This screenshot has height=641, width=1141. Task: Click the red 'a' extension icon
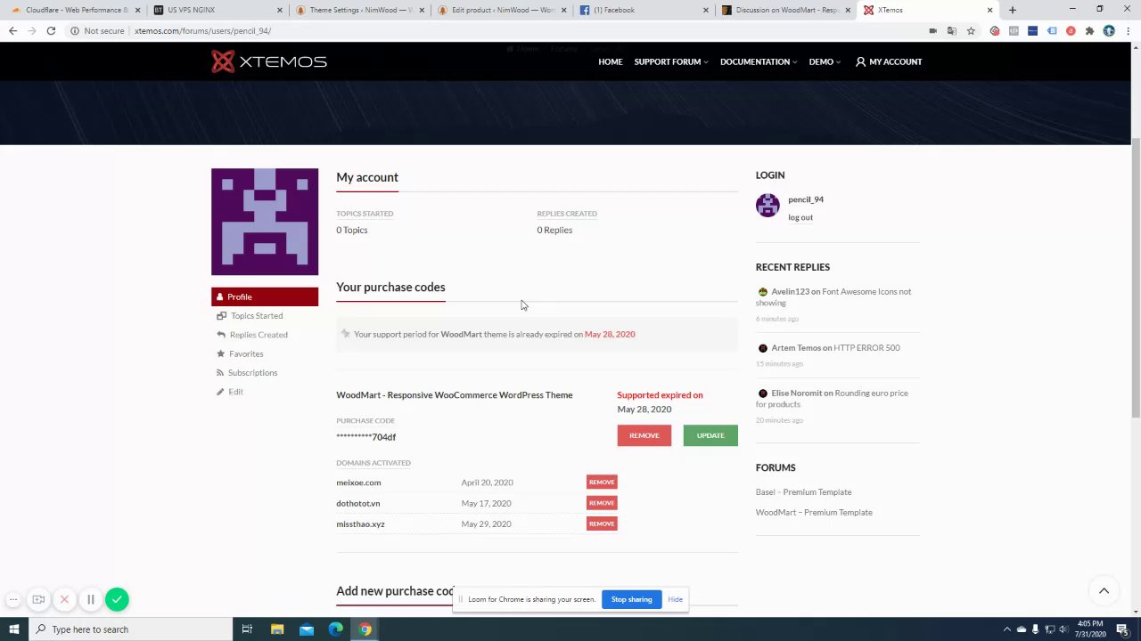click(1071, 30)
